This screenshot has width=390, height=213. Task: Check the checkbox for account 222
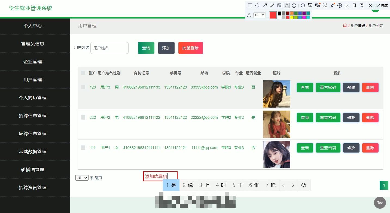[83, 117]
